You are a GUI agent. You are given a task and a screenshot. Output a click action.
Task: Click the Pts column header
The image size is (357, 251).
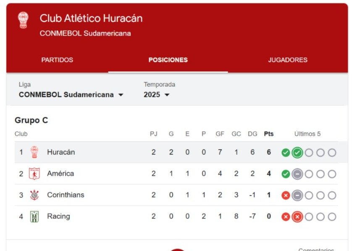coord(269,134)
